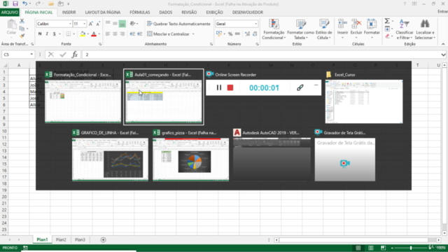The width and height of the screenshot is (448, 252).
Task: Select middle vertical alignment
Action: 115,23
